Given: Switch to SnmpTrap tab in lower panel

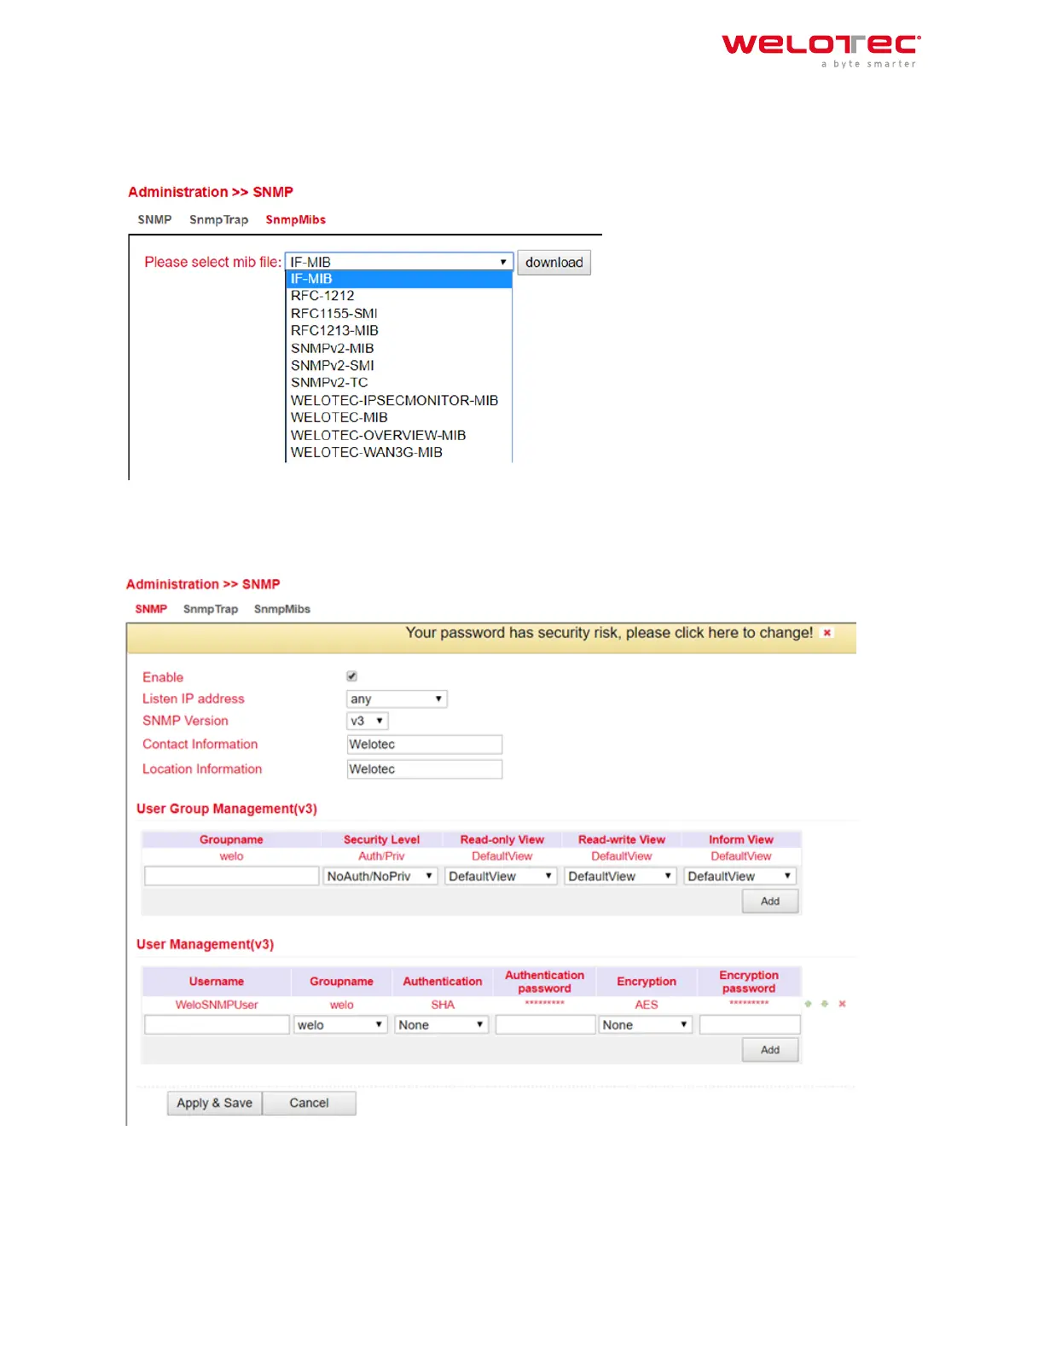Looking at the screenshot, I should [x=211, y=609].
